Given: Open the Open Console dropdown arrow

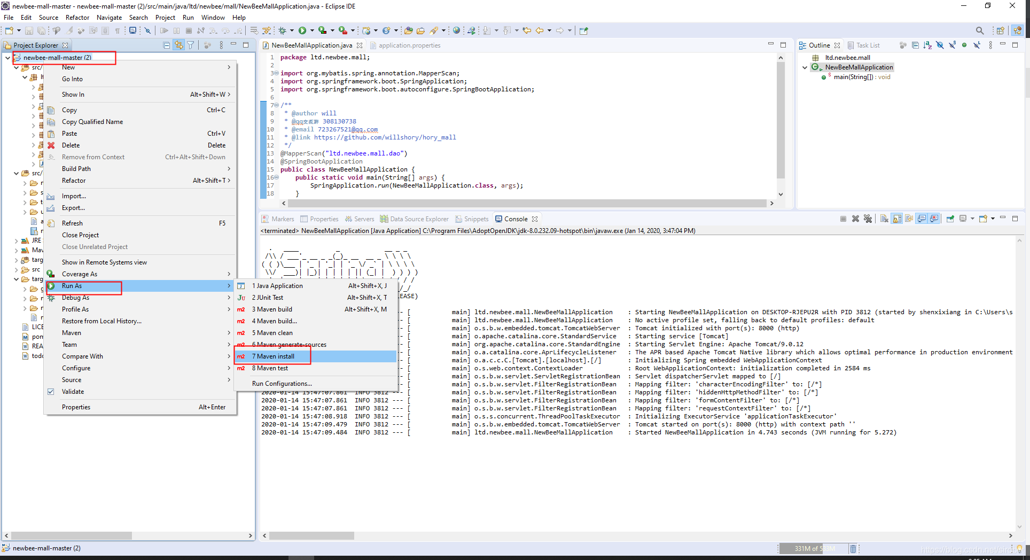Looking at the screenshot, I should [x=993, y=219].
